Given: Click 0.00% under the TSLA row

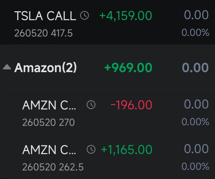Looking at the screenshot, I should point(195,33).
